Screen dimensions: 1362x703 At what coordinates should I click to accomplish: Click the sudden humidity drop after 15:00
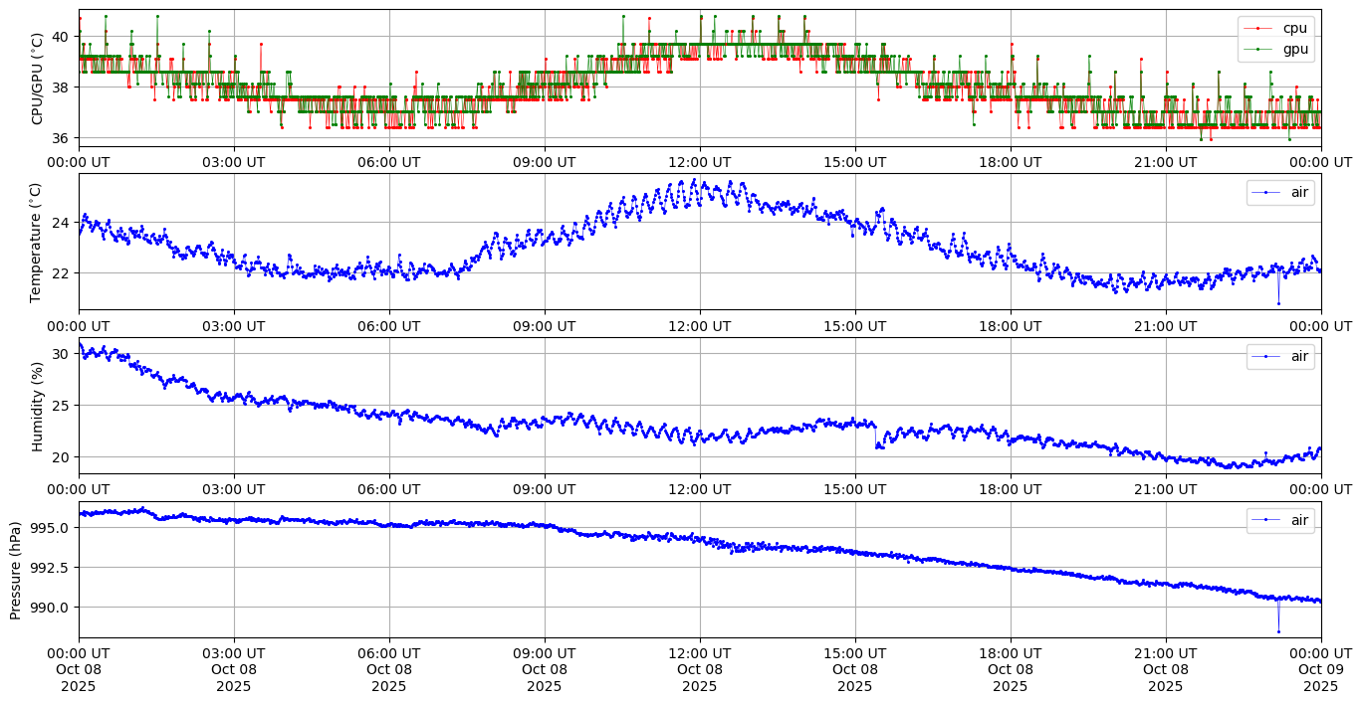(x=877, y=445)
